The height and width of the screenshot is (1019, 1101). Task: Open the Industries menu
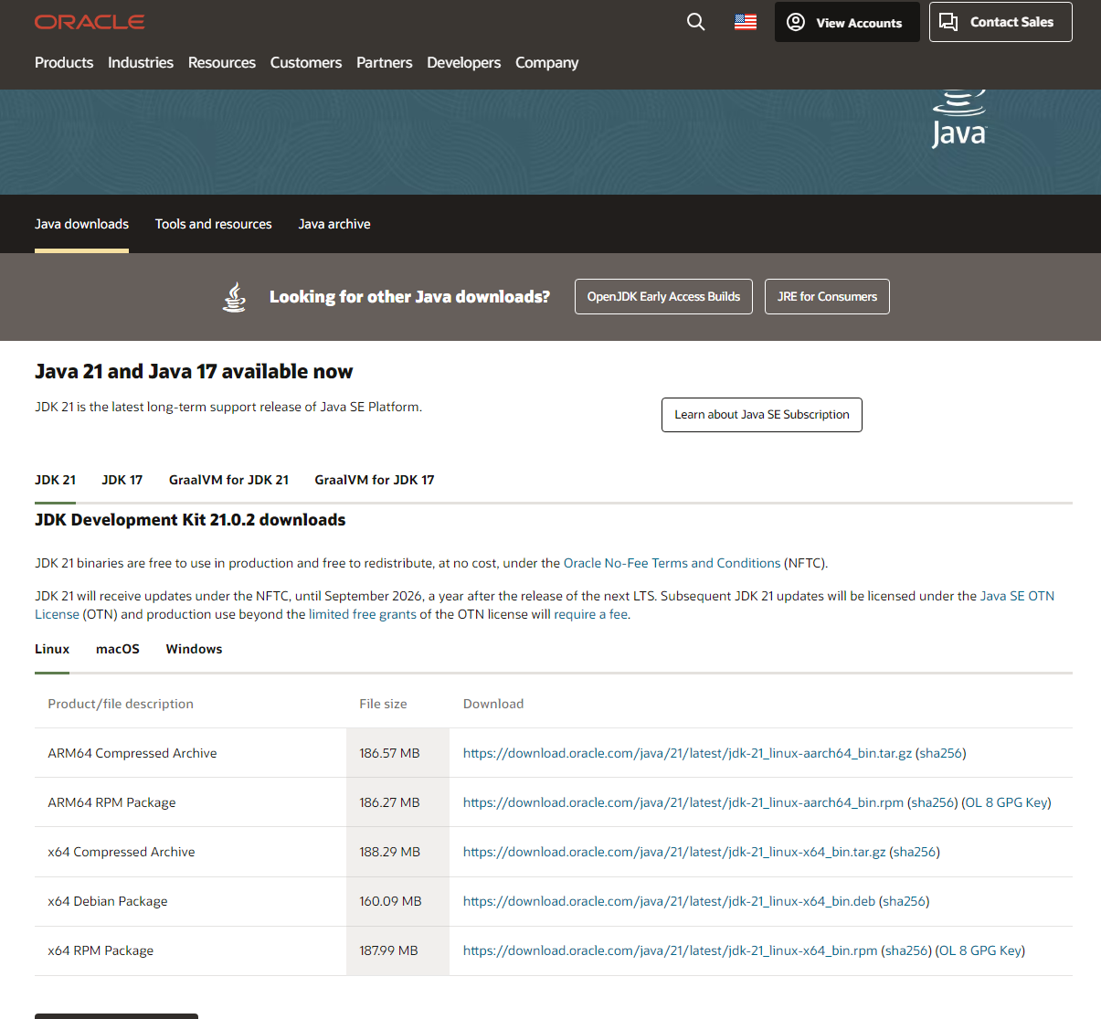141,62
